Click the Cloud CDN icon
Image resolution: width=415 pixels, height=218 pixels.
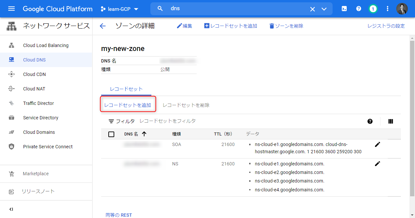click(x=11, y=74)
